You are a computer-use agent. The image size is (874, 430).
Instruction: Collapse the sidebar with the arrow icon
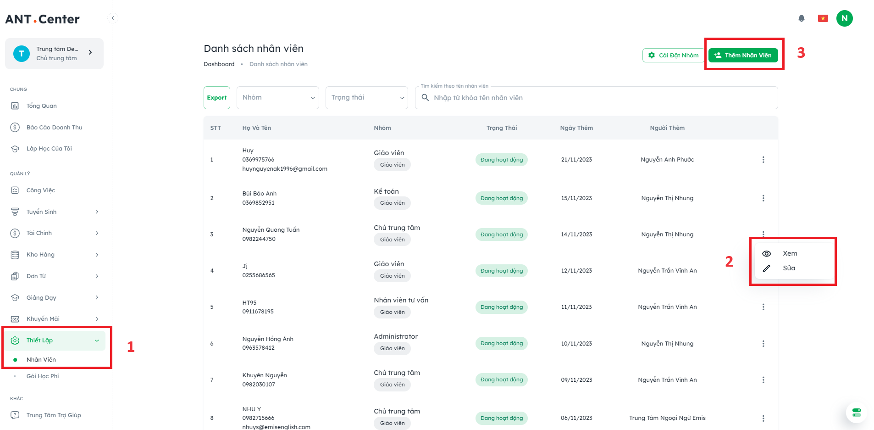coord(112,18)
